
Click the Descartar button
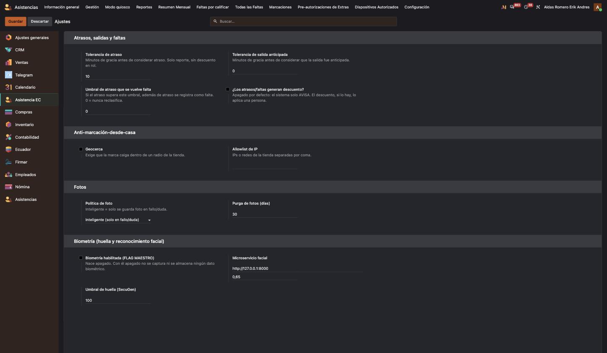[x=39, y=21]
